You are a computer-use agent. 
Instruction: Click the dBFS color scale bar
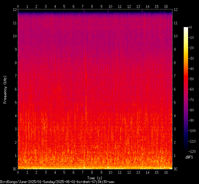pyautogui.click(x=186, y=89)
